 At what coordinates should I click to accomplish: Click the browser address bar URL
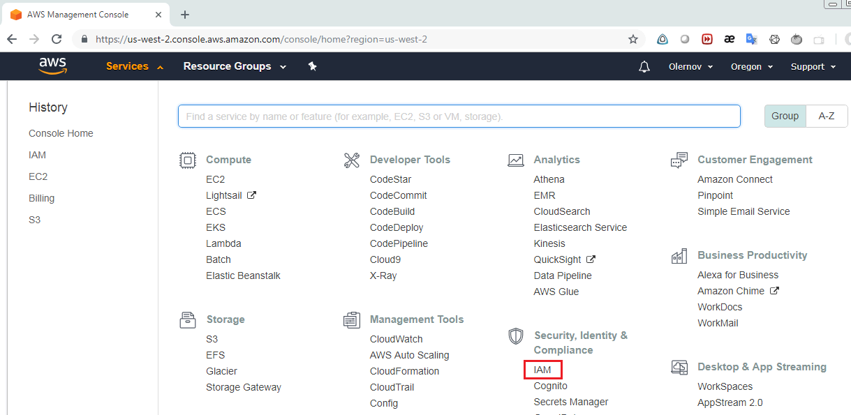(261, 39)
